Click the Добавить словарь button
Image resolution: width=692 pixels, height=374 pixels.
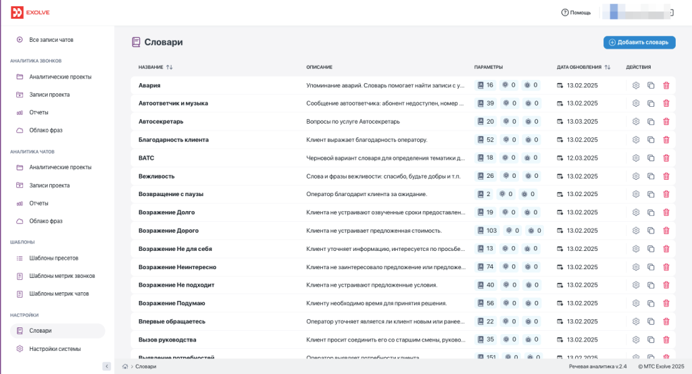[639, 43]
